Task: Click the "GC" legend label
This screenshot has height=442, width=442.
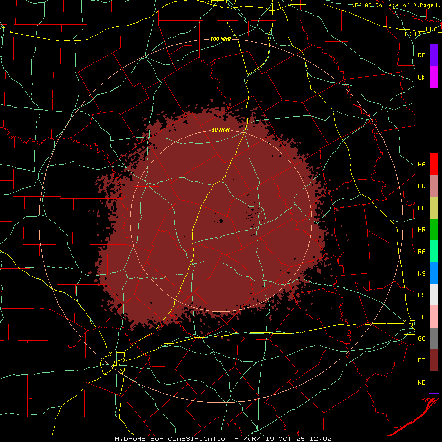Action: (x=421, y=339)
